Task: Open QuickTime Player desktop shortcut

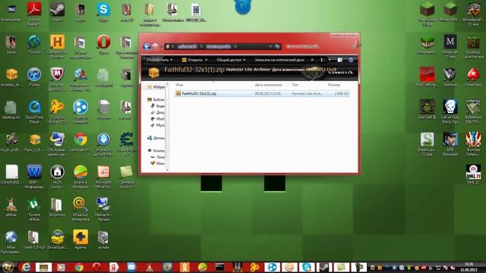Action: pyautogui.click(x=34, y=111)
